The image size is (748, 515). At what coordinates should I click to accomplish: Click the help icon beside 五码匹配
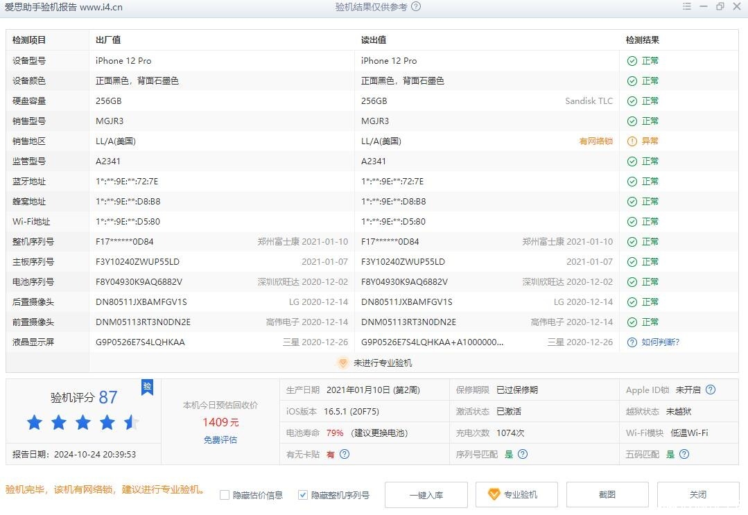684,454
